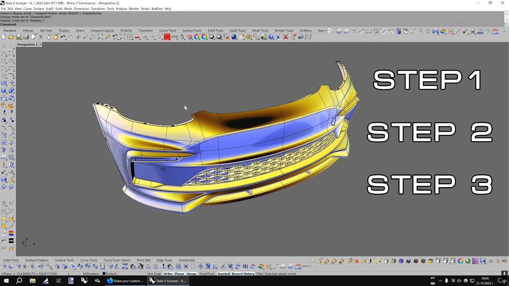Screen dimensions: 509x286
Task: Open the Analyze menu
Action: click(121, 9)
